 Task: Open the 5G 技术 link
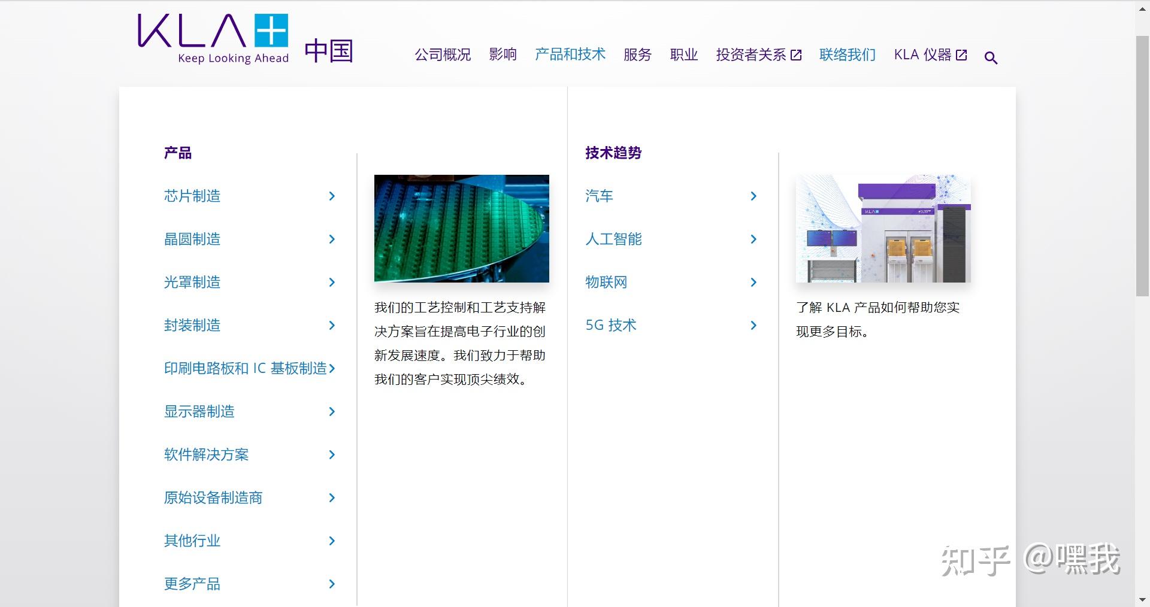tap(610, 325)
